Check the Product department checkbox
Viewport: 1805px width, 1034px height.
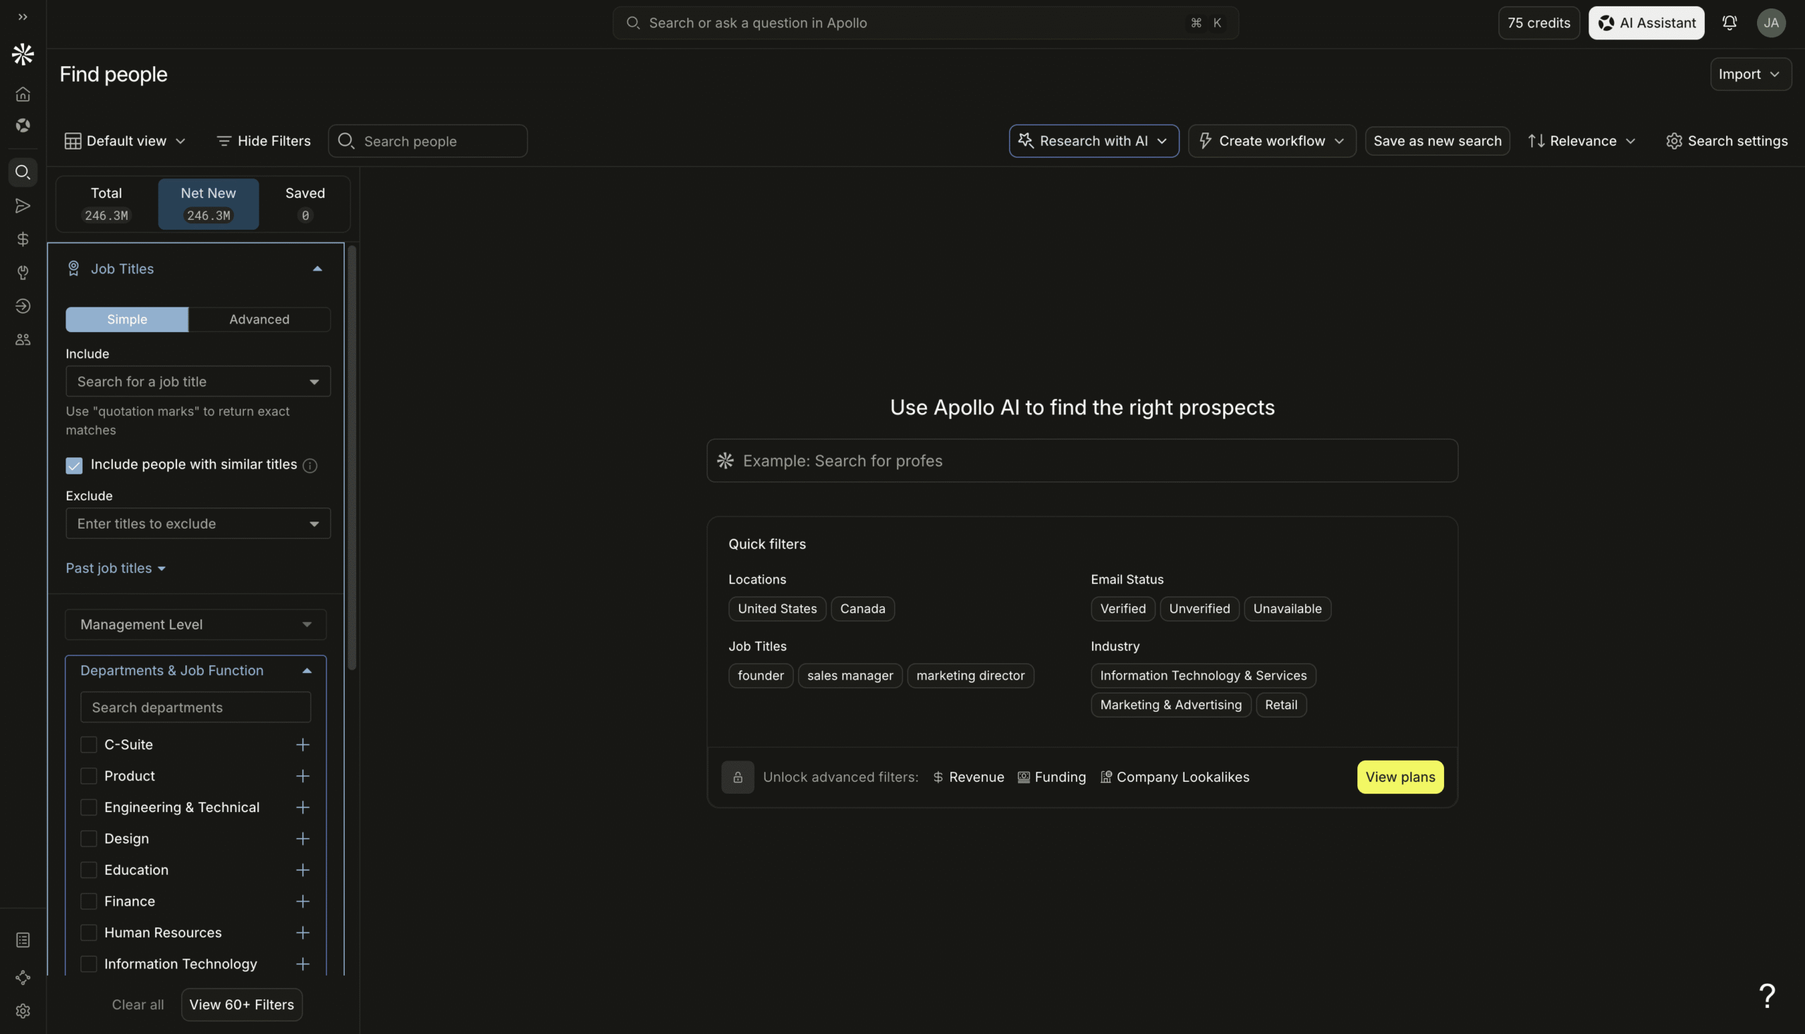(x=88, y=775)
